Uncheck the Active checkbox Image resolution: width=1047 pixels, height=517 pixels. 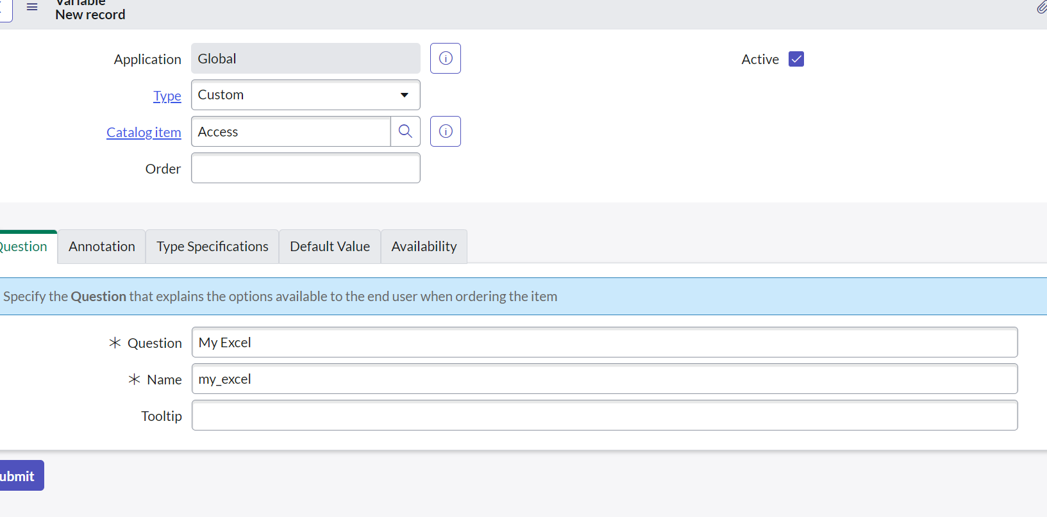tap(796, 59)
